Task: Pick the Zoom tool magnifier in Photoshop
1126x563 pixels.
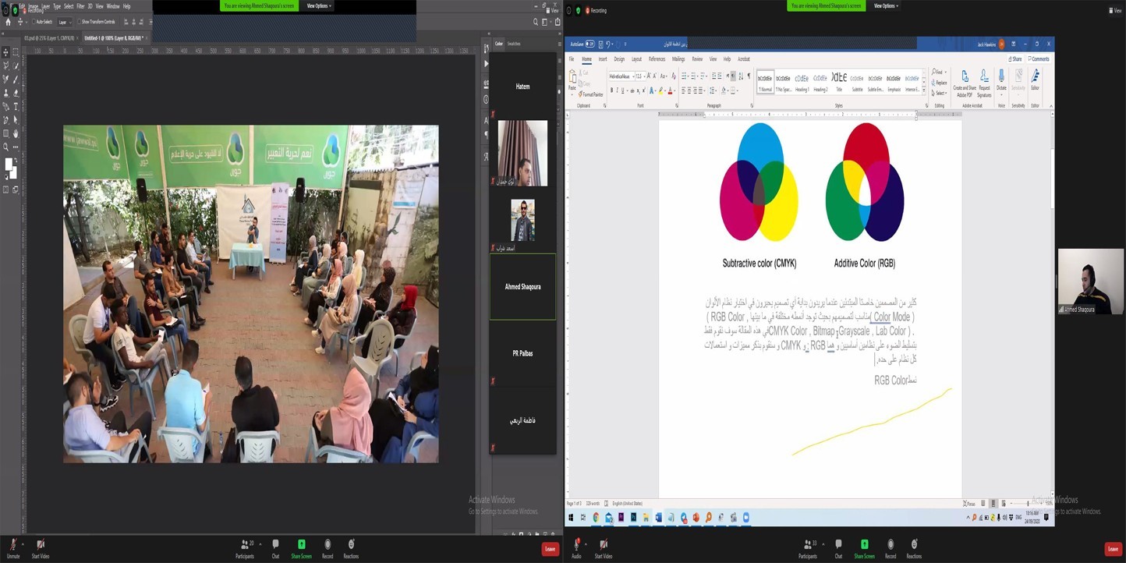Action: (5, 147)
